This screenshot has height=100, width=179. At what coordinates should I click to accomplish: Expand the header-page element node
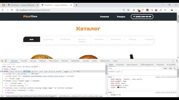coord(4,81)
